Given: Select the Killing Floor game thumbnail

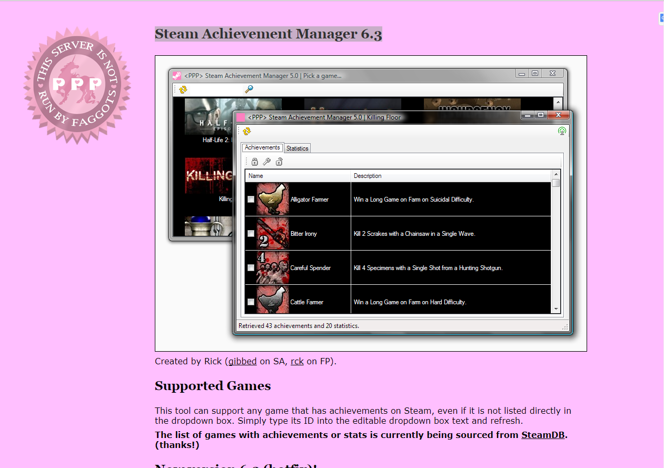Looking at the screenshot, I should [209, 176].
